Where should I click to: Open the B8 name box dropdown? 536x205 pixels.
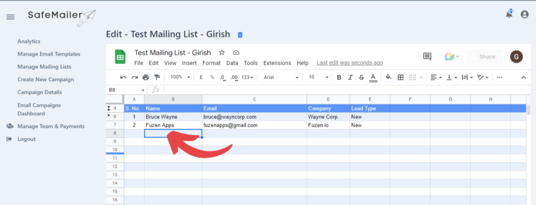point(143,90)
